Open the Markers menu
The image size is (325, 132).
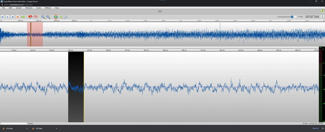(x=29, y=8)
